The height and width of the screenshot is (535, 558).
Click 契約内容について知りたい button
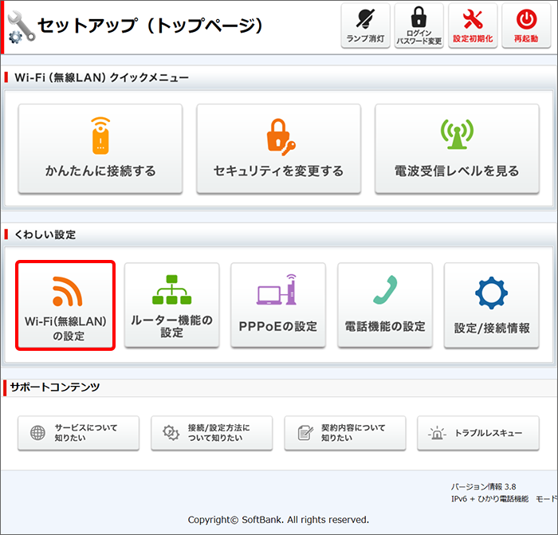pos(345,433)
